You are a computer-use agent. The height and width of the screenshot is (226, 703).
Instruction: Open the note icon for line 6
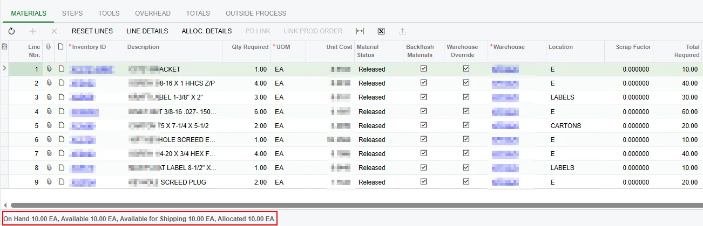tap(61, 139)
